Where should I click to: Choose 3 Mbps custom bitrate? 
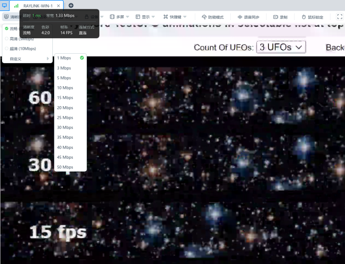pyautogui.click(x=70, y=68)
